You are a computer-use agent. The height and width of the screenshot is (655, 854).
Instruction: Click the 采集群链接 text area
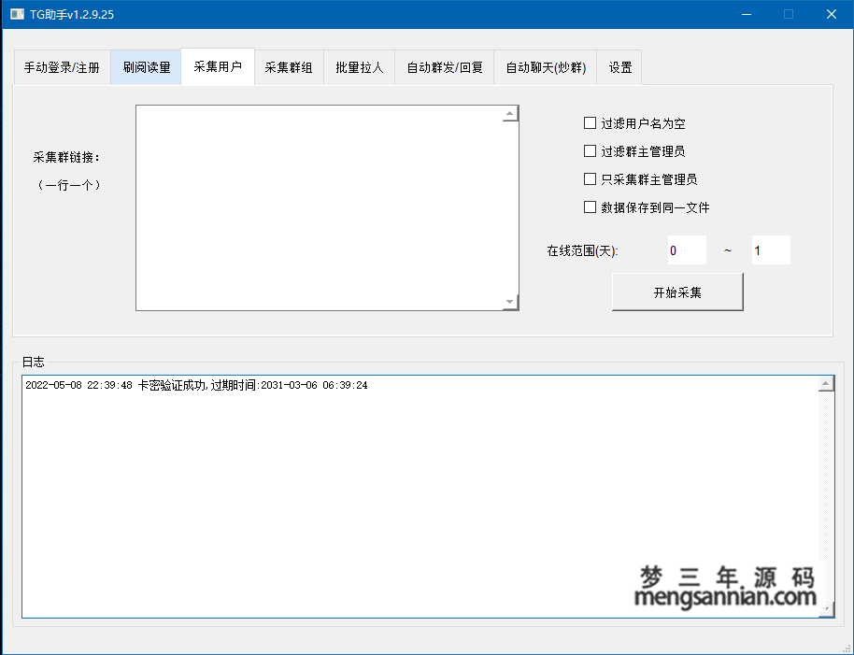(318, 207)
